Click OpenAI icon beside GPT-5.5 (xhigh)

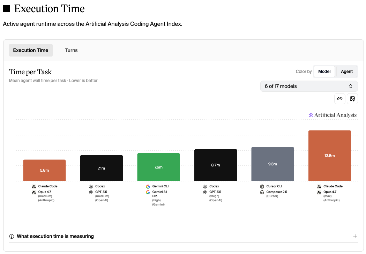point(205,192)
